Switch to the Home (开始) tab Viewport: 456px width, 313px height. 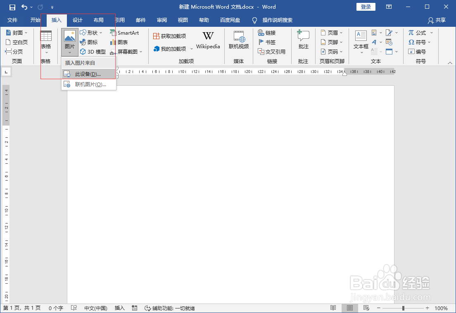coord(35,20)
